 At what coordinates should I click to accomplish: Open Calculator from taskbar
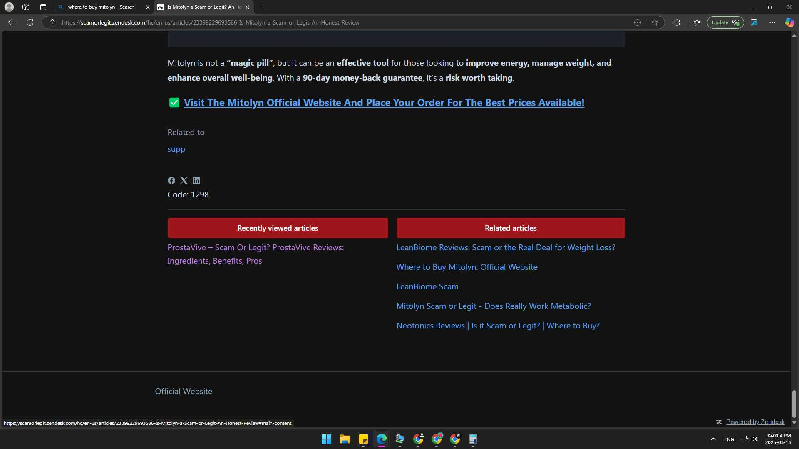click(x=473, y=439)
